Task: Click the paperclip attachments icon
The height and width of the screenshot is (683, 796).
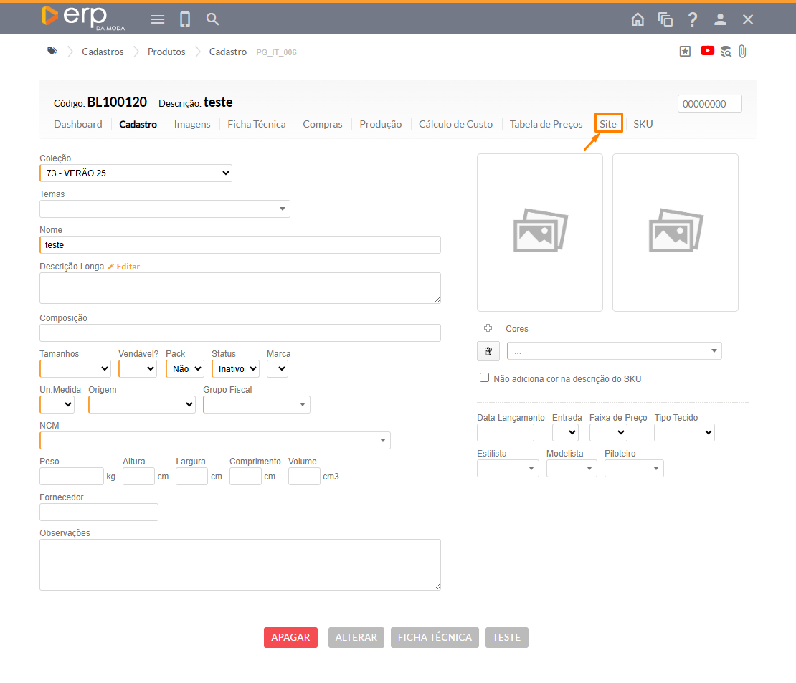Action: [743, 52]
